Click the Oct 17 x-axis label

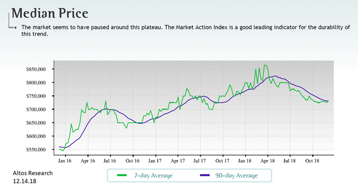pos(222,160)
